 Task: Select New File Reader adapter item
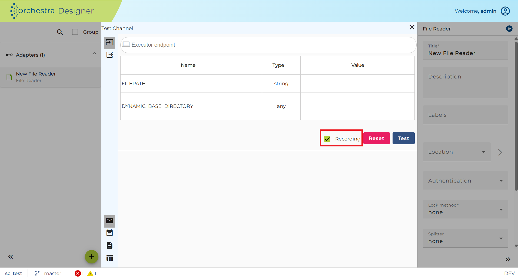click(x=51, y=77)
